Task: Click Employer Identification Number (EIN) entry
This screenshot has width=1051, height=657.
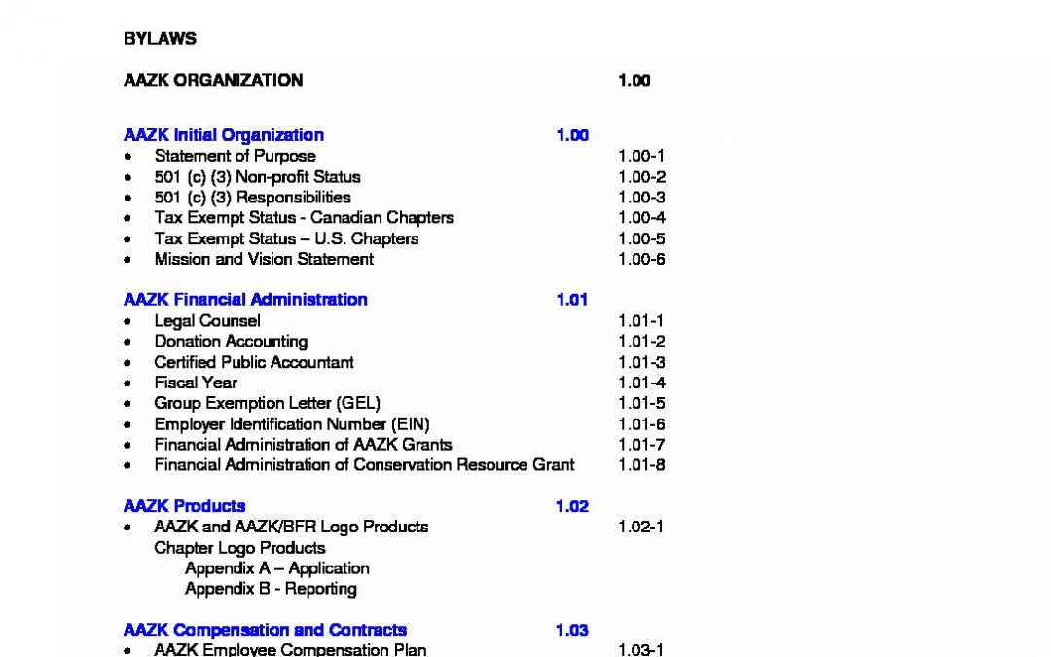Action: click(291, 424)
